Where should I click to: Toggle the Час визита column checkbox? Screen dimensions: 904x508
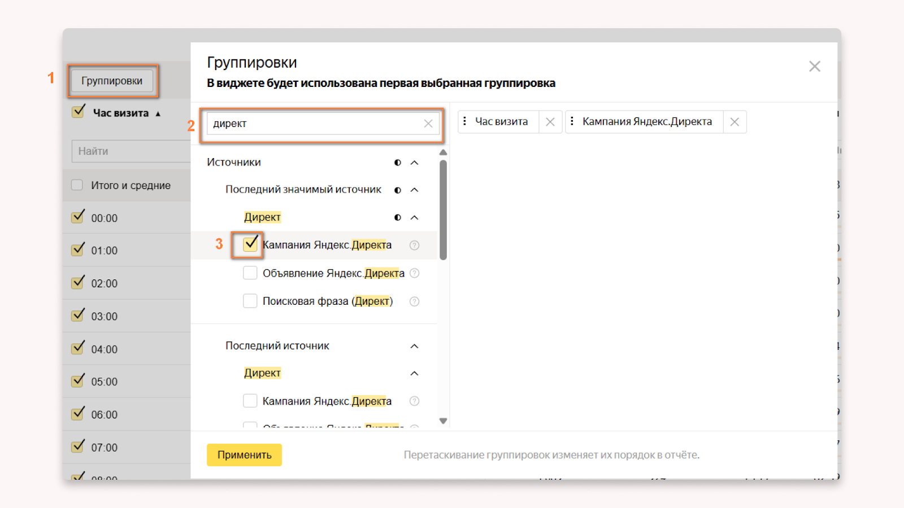[x=79, y=112]
